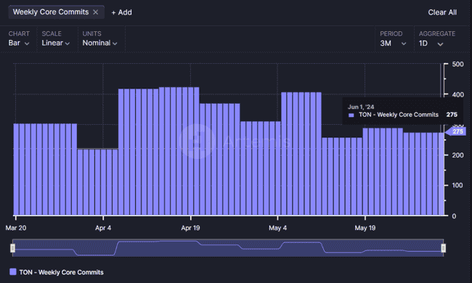The width and height of the screenshot is (472, 283).
Task: Click the right range slider handle
Action: tap(444, 248)
